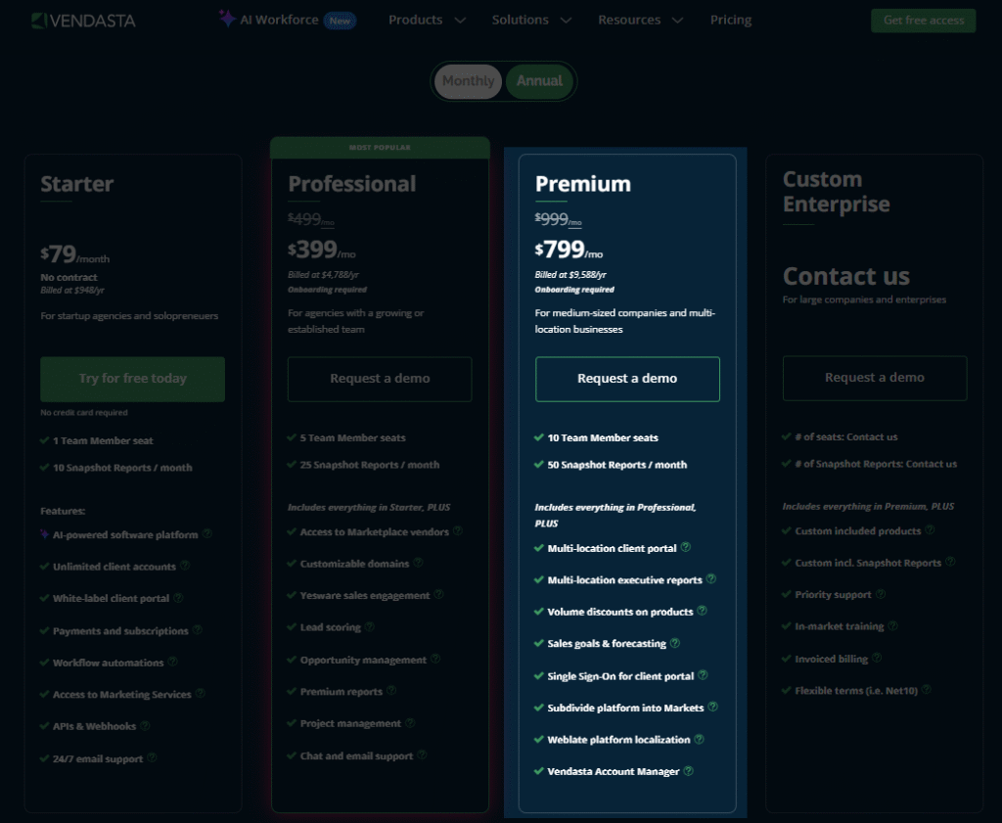Click help icon beside Multi-location client portal
Viewport: 1002px width, 823px height.
pyautogui.click(x=686, y=547)
